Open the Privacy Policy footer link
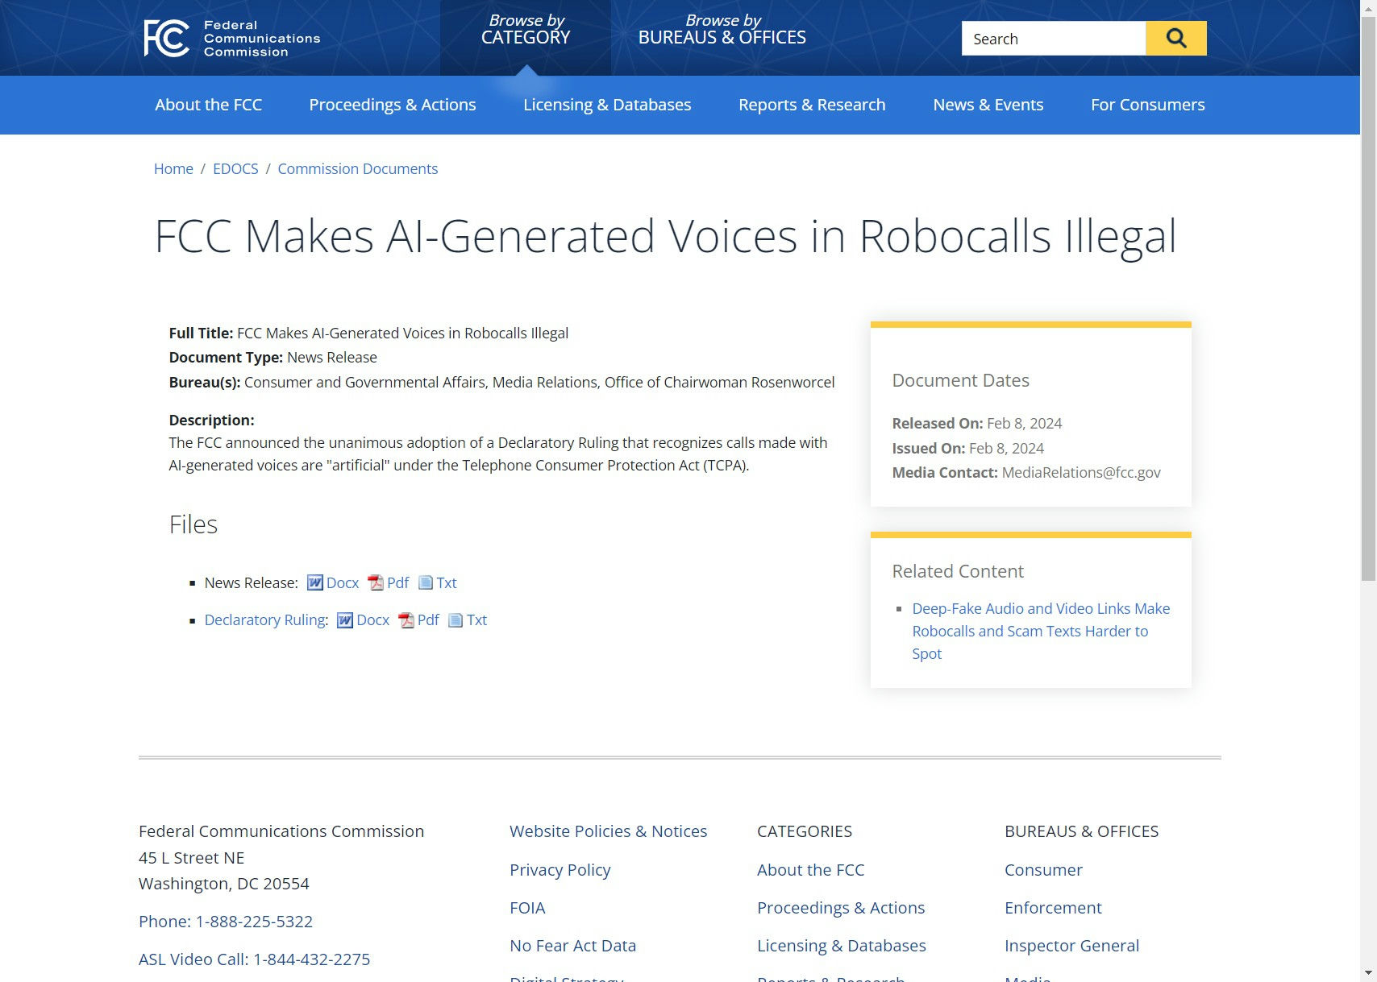The image size is (1377, 982). tap(560, 870)
